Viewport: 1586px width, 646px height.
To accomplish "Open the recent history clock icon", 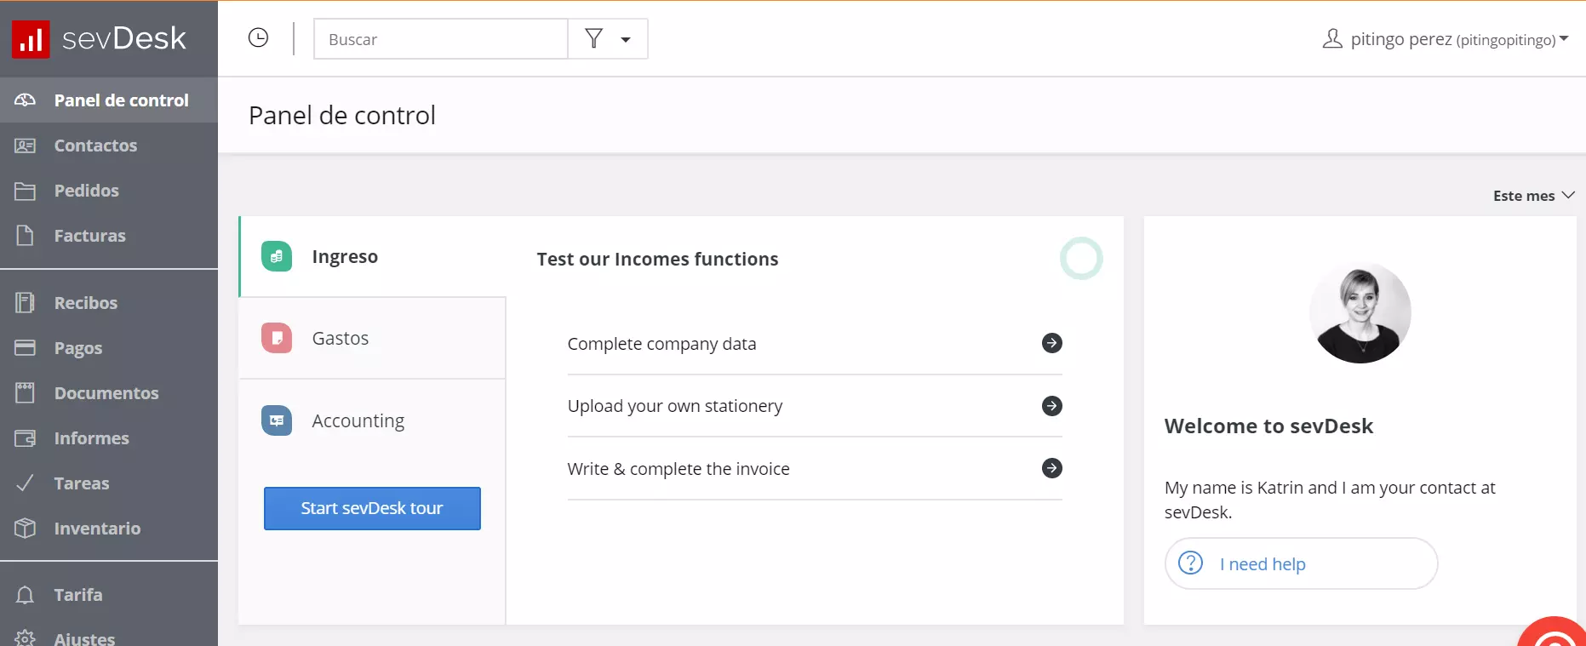I will (x=258, y=37).
